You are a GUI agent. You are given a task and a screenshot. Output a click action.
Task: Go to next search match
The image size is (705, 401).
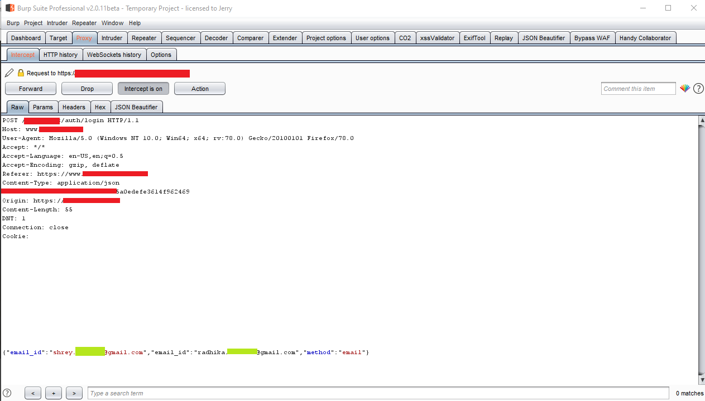74,393
